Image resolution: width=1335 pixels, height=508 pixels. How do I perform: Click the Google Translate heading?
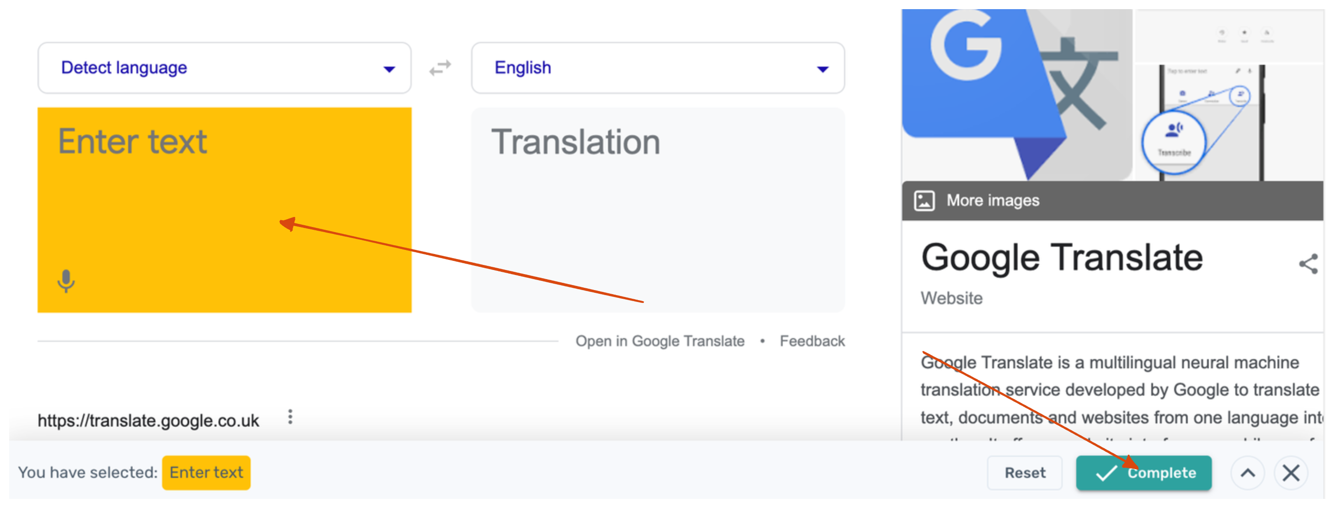(1061, 257)
